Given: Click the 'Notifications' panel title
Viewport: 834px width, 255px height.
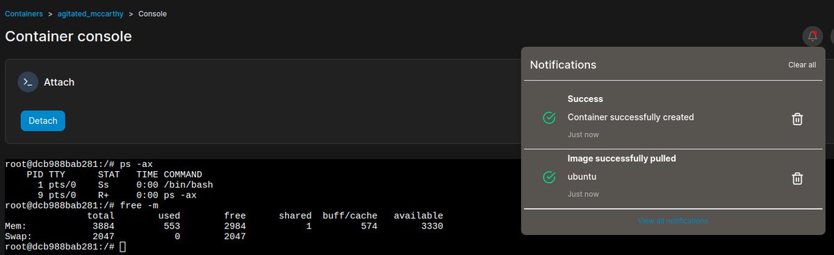Looking at the screenshot, I should [563, 64].
